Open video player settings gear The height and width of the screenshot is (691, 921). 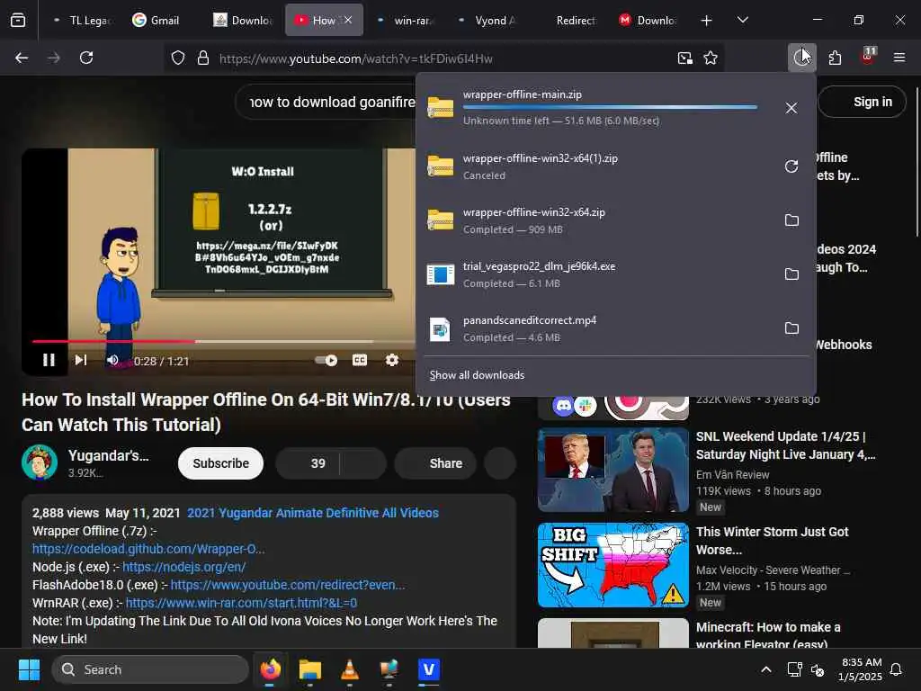(x=392, y=360)
